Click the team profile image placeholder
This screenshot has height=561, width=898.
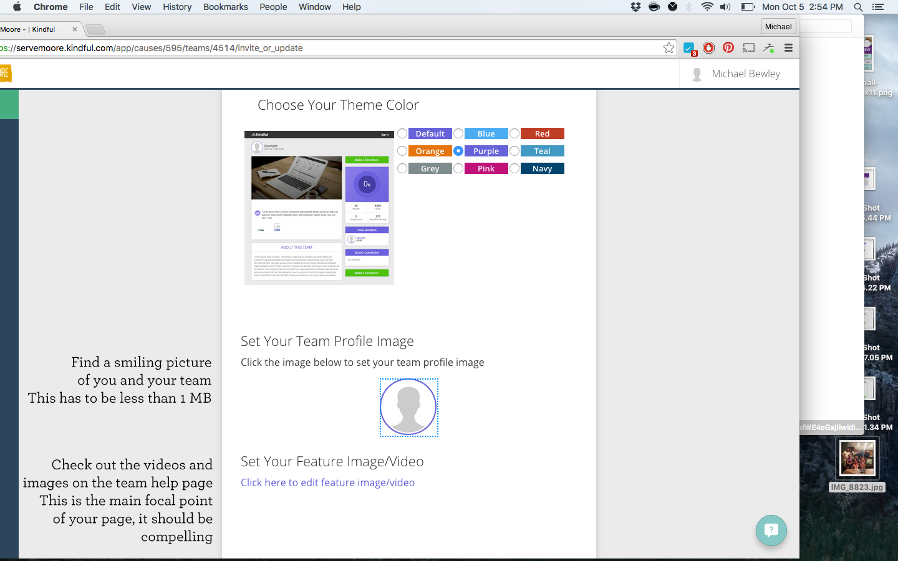coord(408,407)
